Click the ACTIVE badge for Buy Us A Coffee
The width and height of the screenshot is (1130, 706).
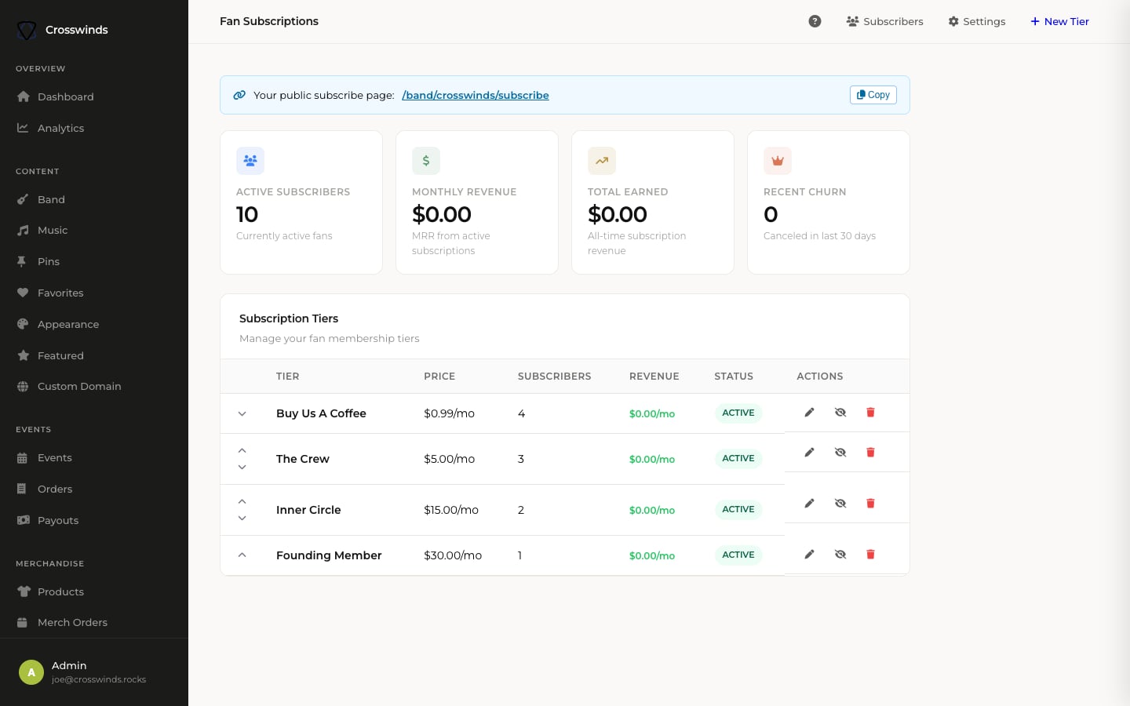point(738,413)
